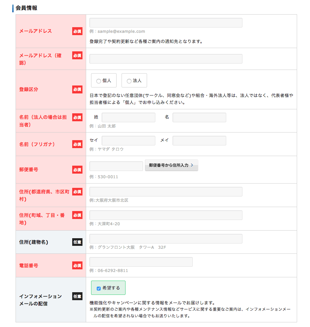Click the 必須 badge beside 登録区分
The width and height of the screenshot is (310, 327).
77,89
